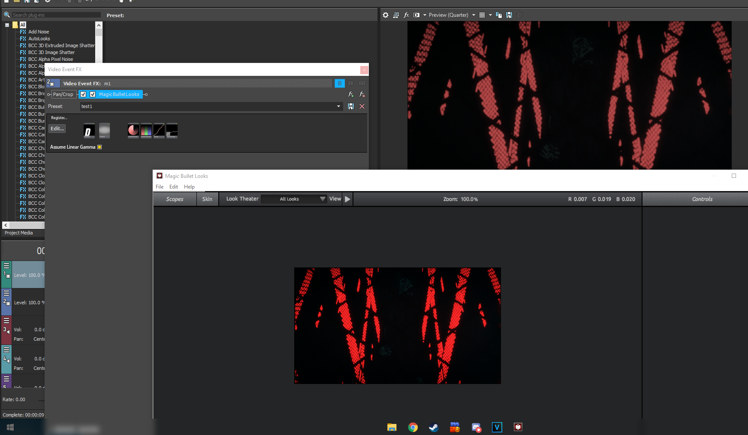This screenshot has height=435, width=748.
Task: Open track 1 hamburger menu
Action: click(x=6, y=266)
